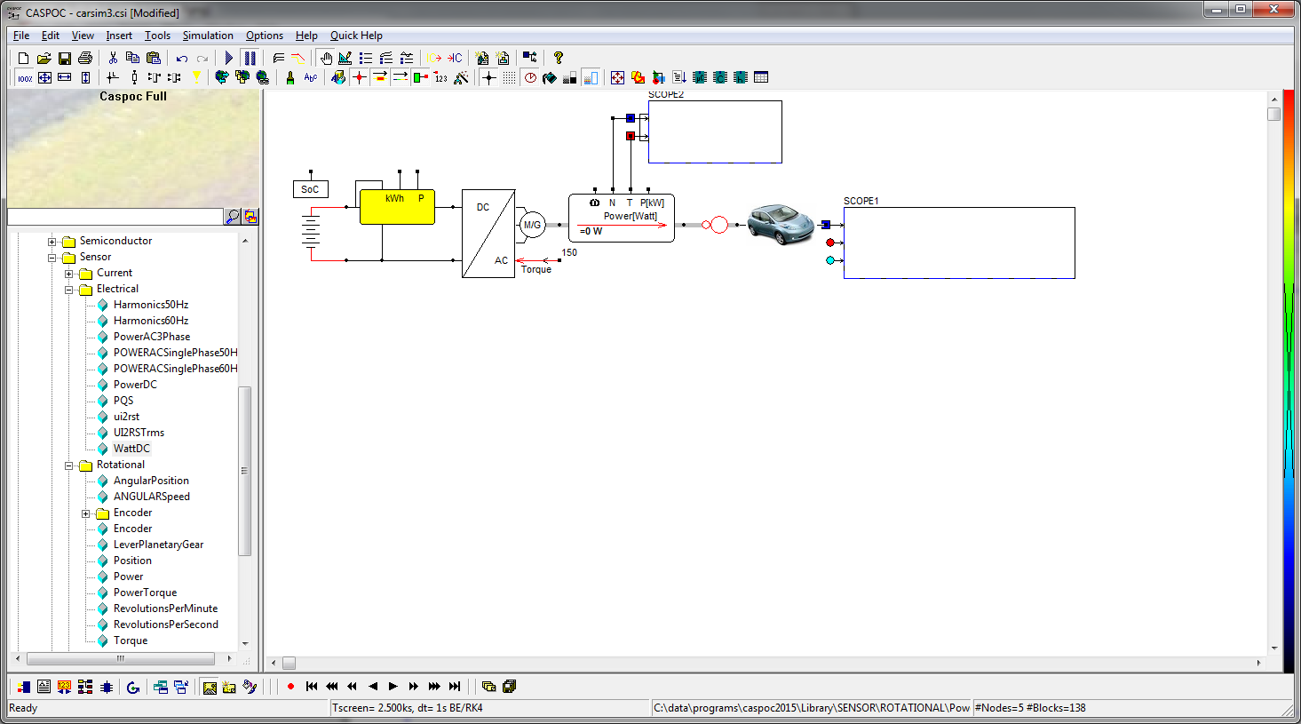Select the LeverPlanetaryGear tree item

click(x=158, y=545)
